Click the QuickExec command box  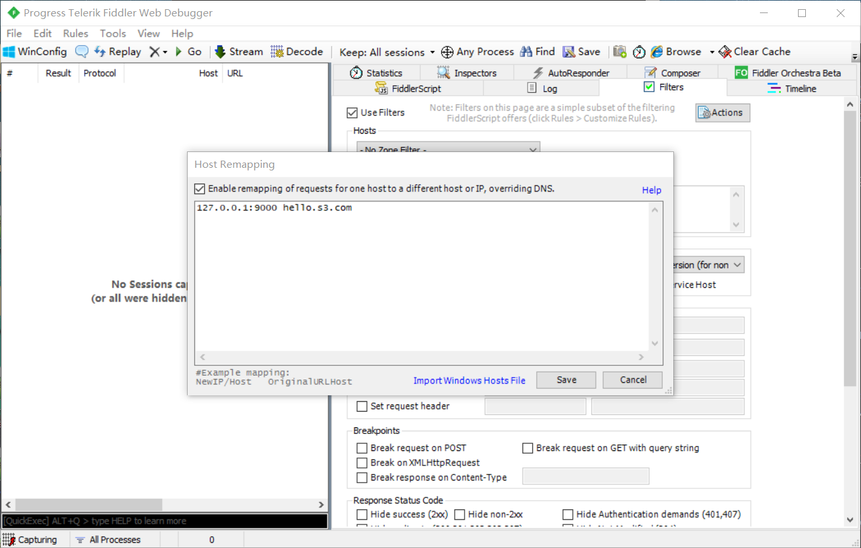tap(164, 521)
